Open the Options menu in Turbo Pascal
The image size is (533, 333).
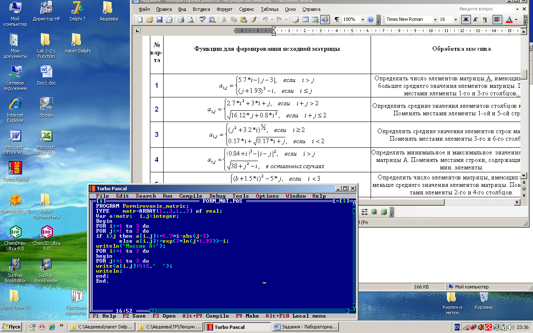click(x=267, y=196)
